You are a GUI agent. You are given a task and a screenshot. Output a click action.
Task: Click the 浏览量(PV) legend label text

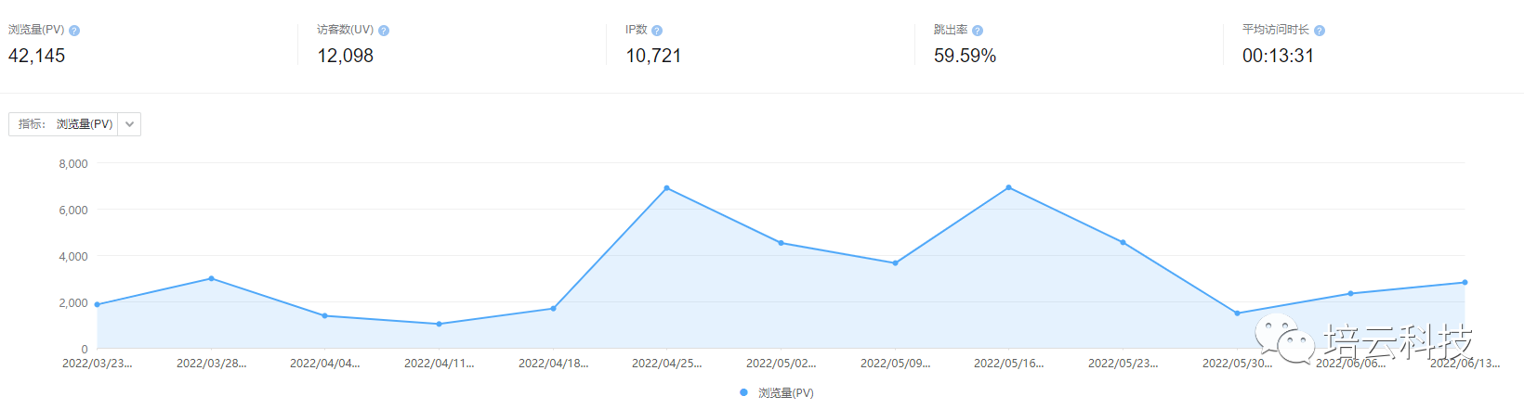[785, 393]
